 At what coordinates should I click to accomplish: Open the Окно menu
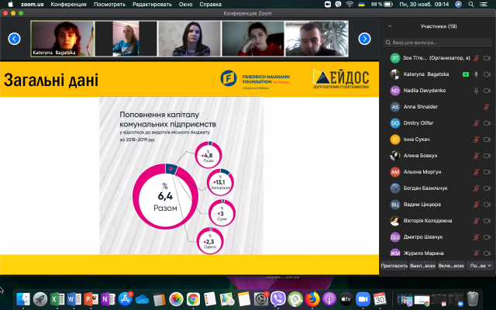click(x=185, y=5)
